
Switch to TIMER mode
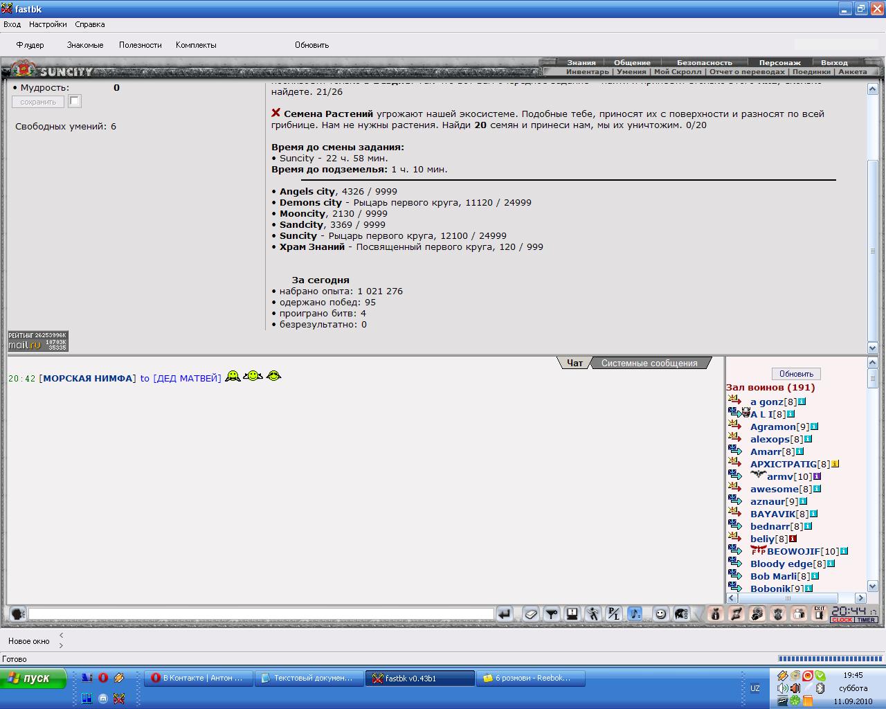867,620
